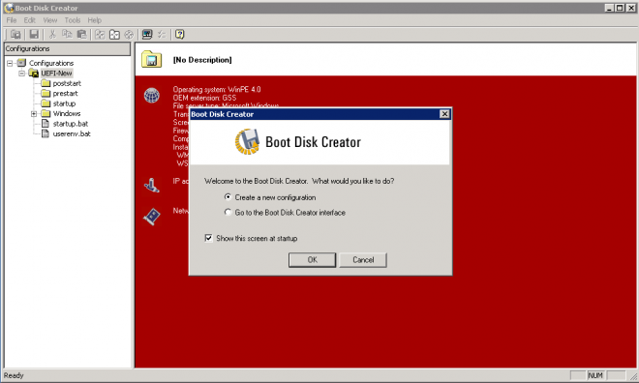
Task: Click 'Operating system: WinPE 4.0' text
Action: tap(217, 90)
